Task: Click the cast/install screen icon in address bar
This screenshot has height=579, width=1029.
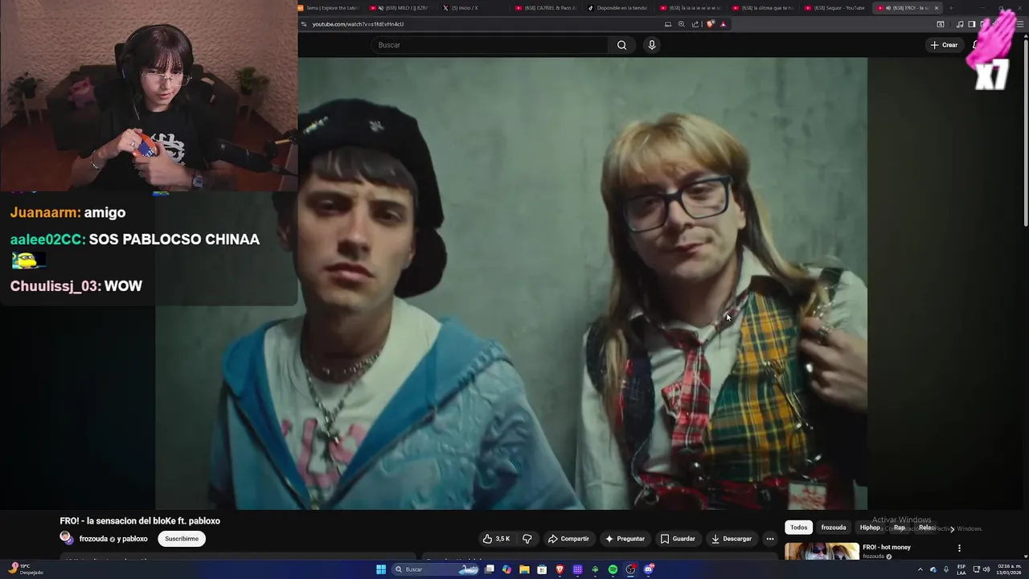Action: 668,24
